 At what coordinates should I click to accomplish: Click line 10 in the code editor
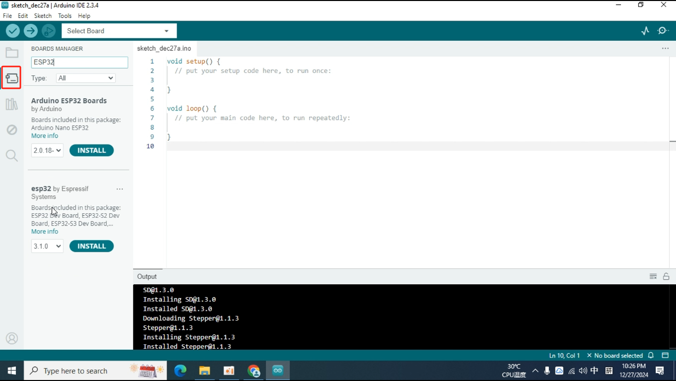coord(418,146)
